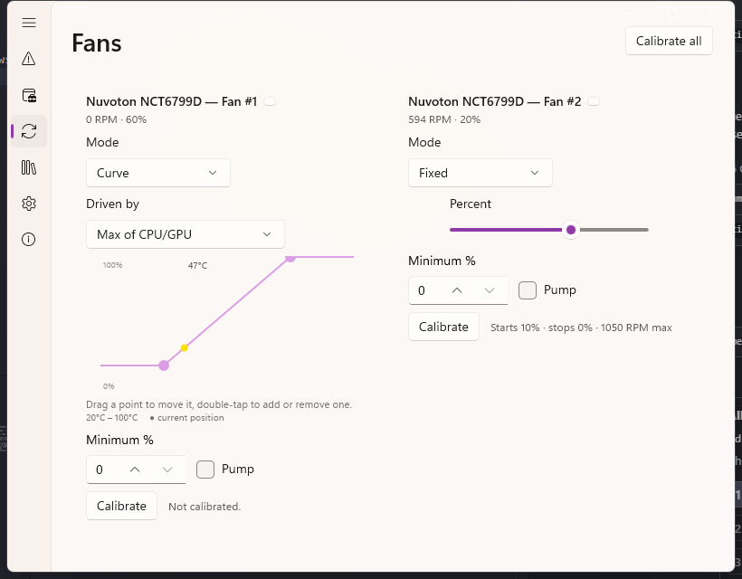Open Fan #2 Mode dropdown showing Fixed

(480, 173)
